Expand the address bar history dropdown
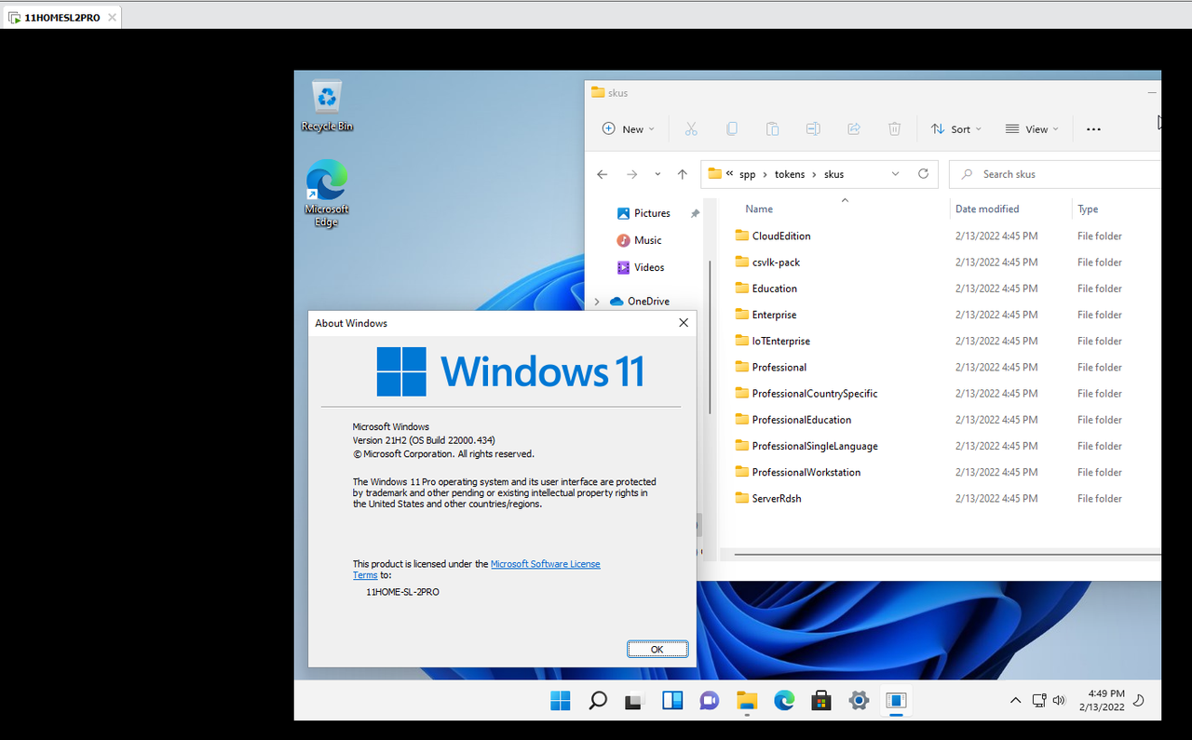 point(895,174)
